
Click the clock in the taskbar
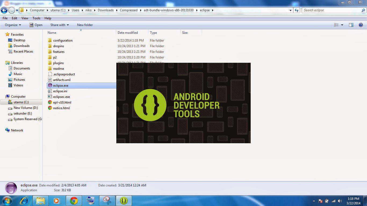coord(353,201)
